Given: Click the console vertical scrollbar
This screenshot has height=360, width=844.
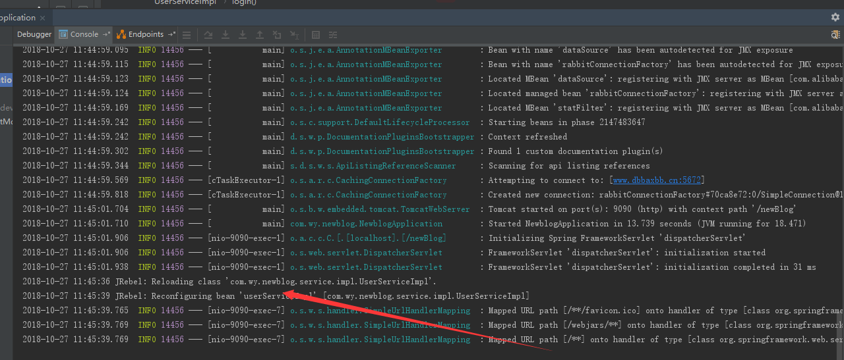Looking at the screenshot, I should coord(840,329).
